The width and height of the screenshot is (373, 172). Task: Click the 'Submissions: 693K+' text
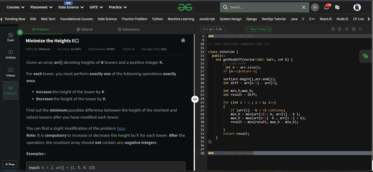click(x=102, y=49)
